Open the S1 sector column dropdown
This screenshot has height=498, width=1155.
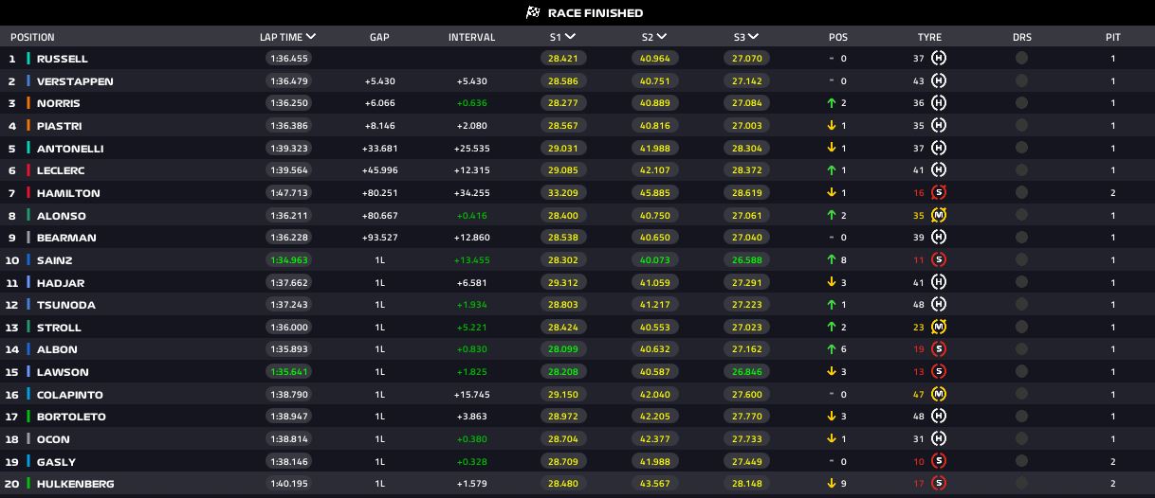pyautogui.click(x=571, y=37)
